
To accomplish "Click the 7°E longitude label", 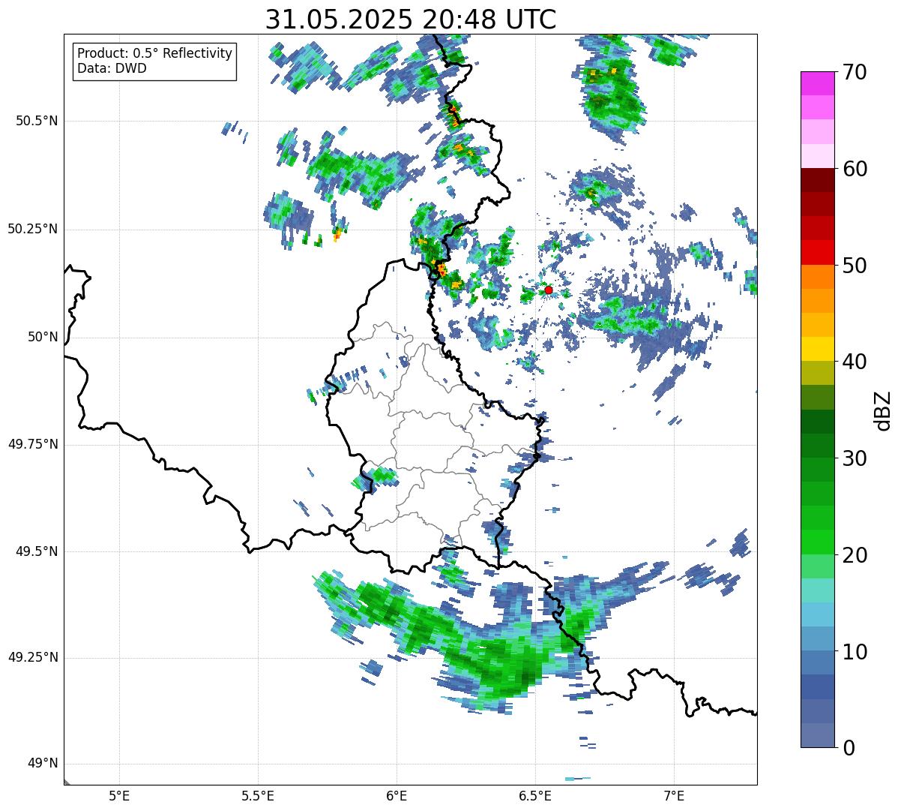I will [674, 795].
